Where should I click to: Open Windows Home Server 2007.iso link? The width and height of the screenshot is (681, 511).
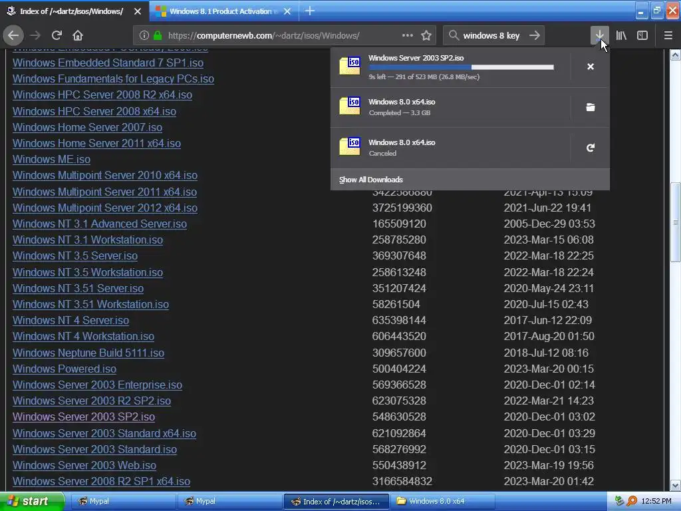87,127
